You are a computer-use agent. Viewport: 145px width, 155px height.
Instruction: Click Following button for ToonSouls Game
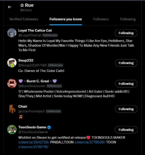tap(126, 130)
